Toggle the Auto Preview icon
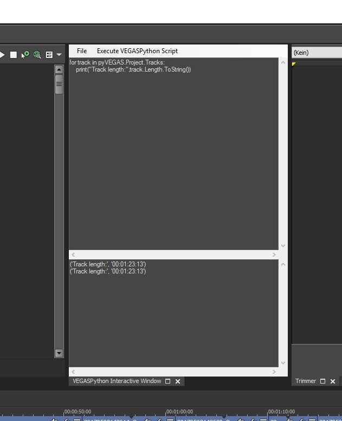This screenshot has height=421, width=342. click(25, 55)
